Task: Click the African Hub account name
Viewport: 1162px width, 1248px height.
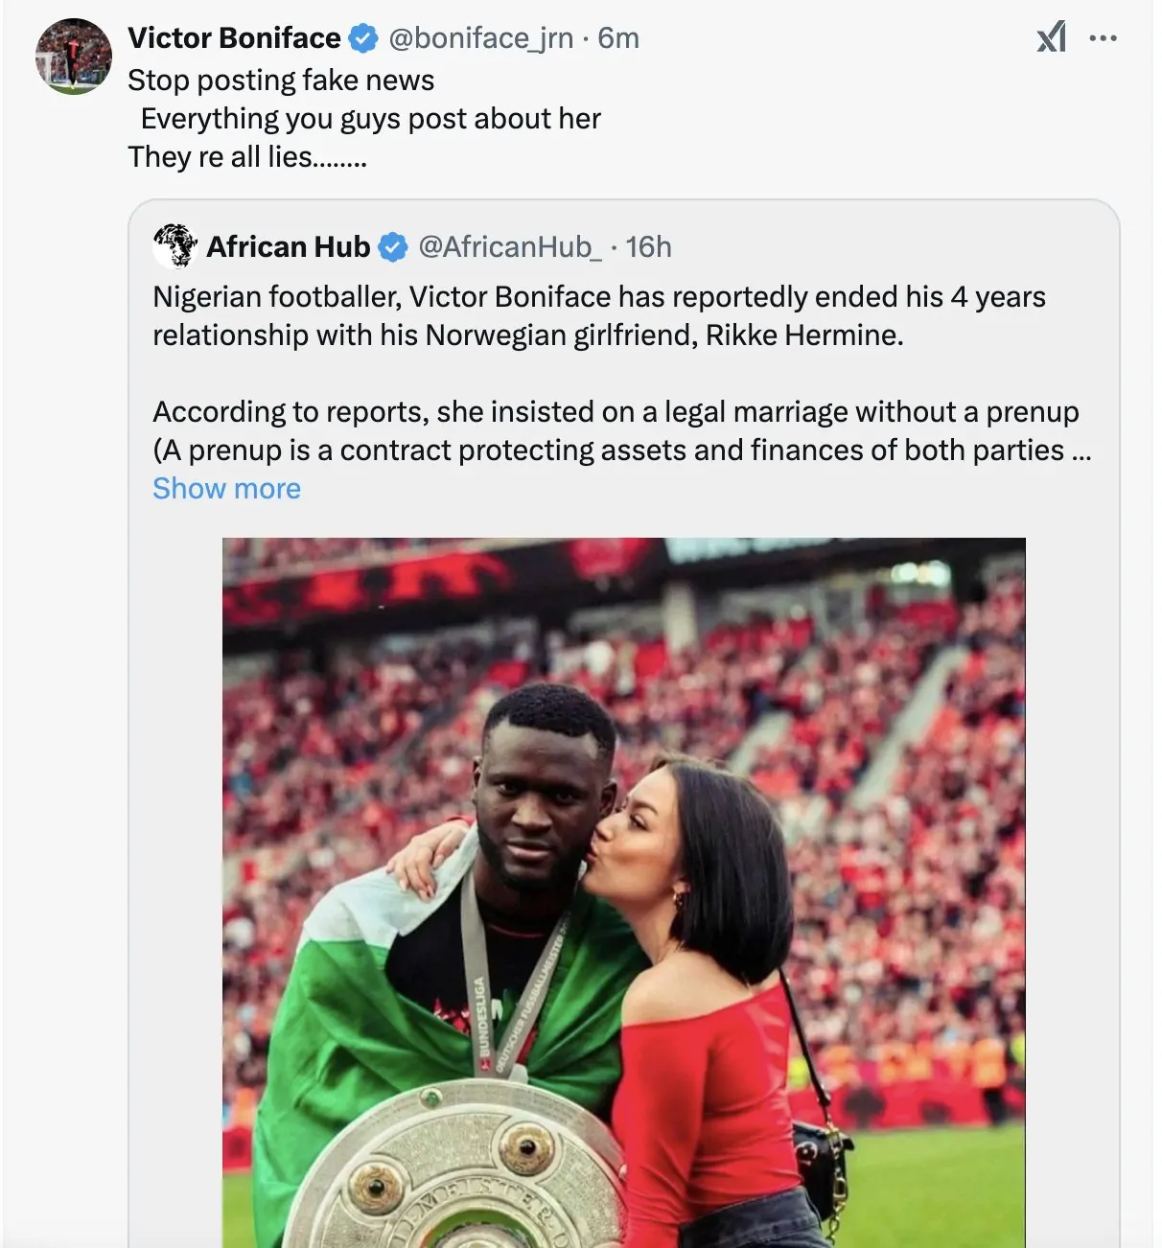Action: pyautogui.click(x=288, y=247)
